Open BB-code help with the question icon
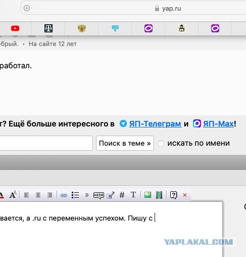The image size is (246, 257). 174,195
